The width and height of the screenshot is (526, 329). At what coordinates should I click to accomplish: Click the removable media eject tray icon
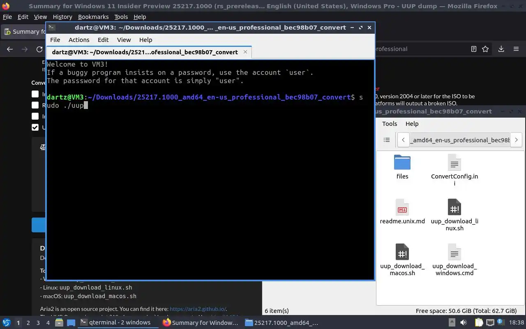coord(452,322)
